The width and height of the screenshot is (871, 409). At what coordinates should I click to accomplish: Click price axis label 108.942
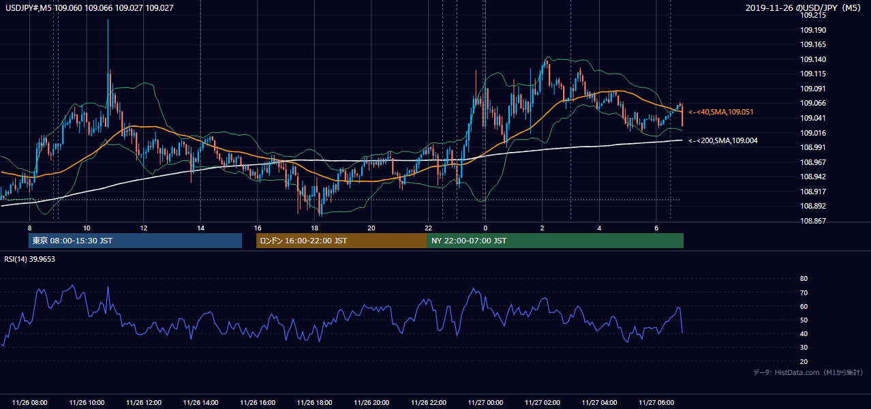[x=812, y=177]
